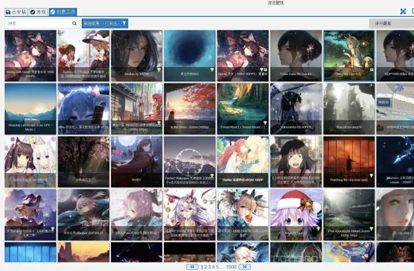Click the magnifier search icon
Screen dimensions: 414x271
[x=74, y=24]
